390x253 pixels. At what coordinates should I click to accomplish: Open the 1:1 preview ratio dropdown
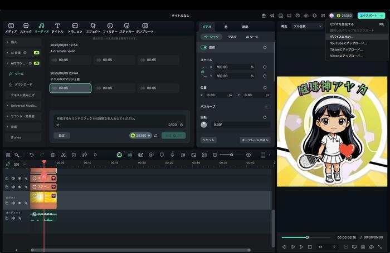click(327, 247)
